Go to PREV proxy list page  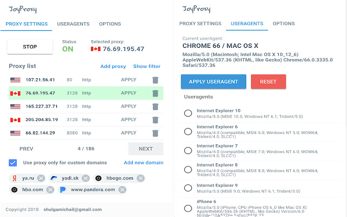click(26, 149)
